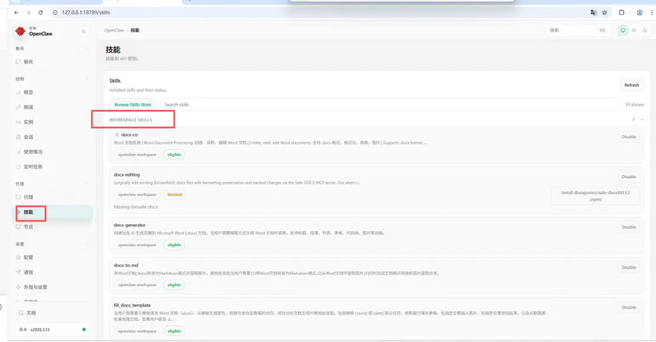Disable the docx-to-md skill
The height and width of the screenshot is (342, 656).
click(629, 267)
